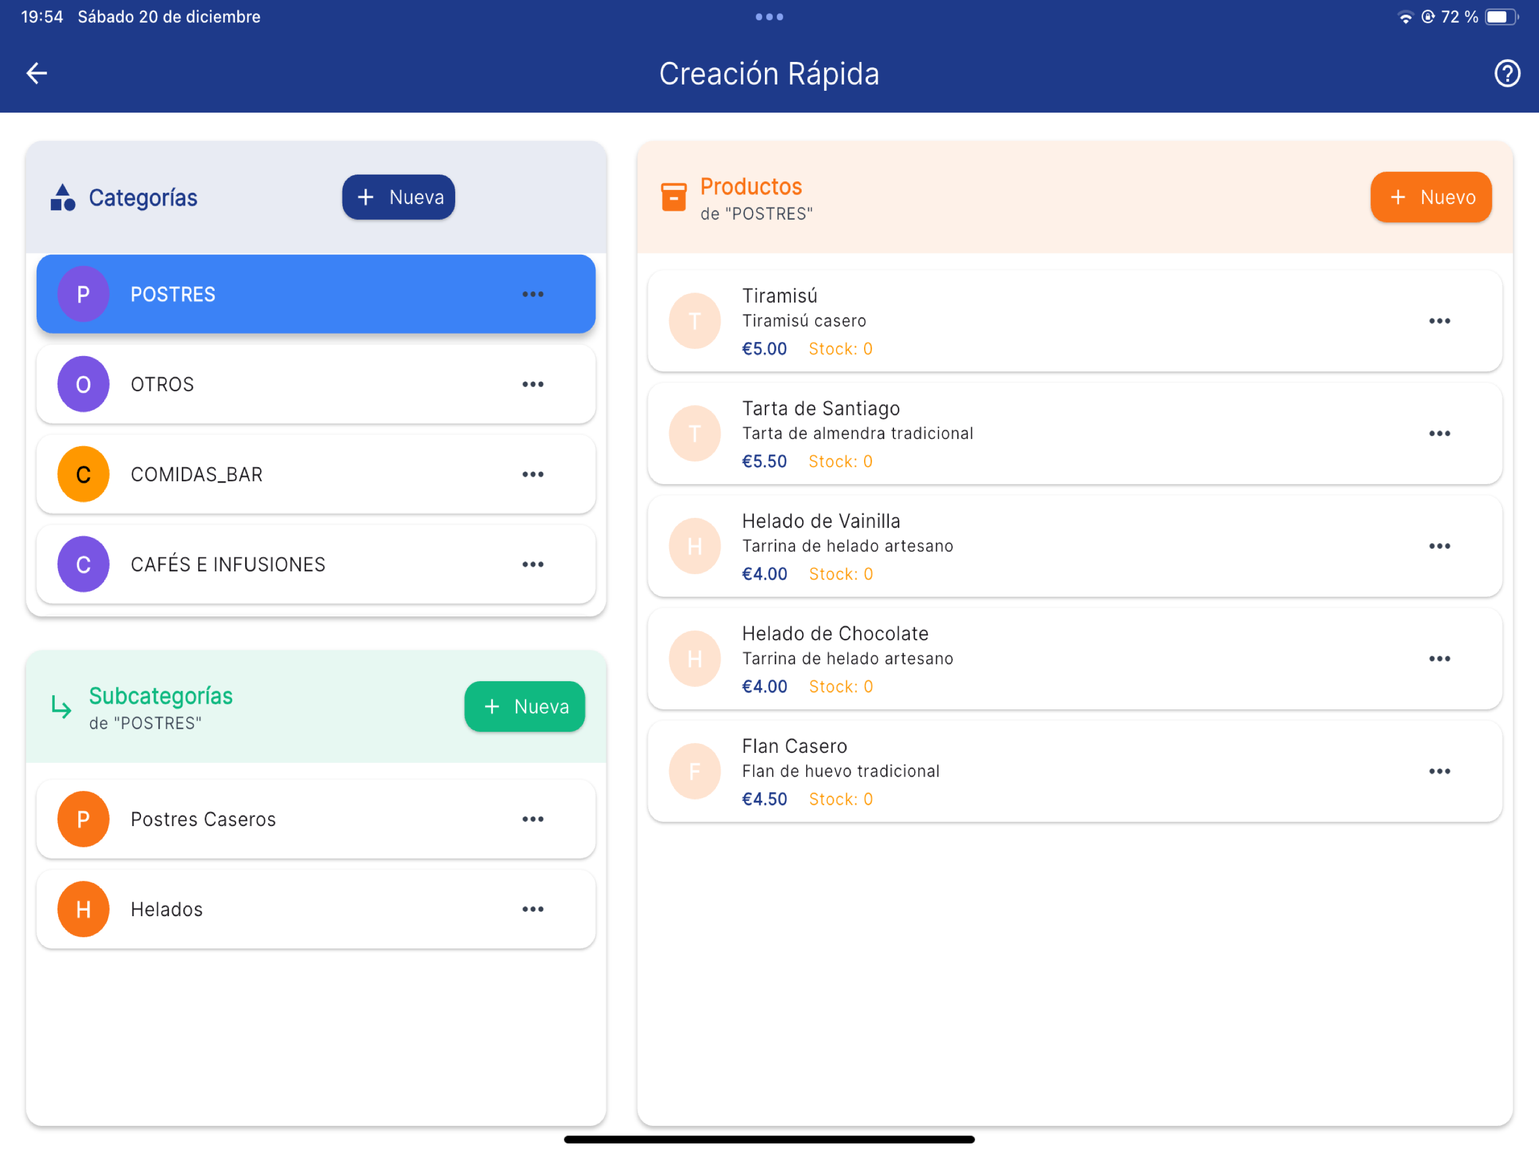Open options menu for Flan Casero
The height and width of the screenshot is (1154, 1539).
1439,771
